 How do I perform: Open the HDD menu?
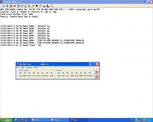click(23, 68)
